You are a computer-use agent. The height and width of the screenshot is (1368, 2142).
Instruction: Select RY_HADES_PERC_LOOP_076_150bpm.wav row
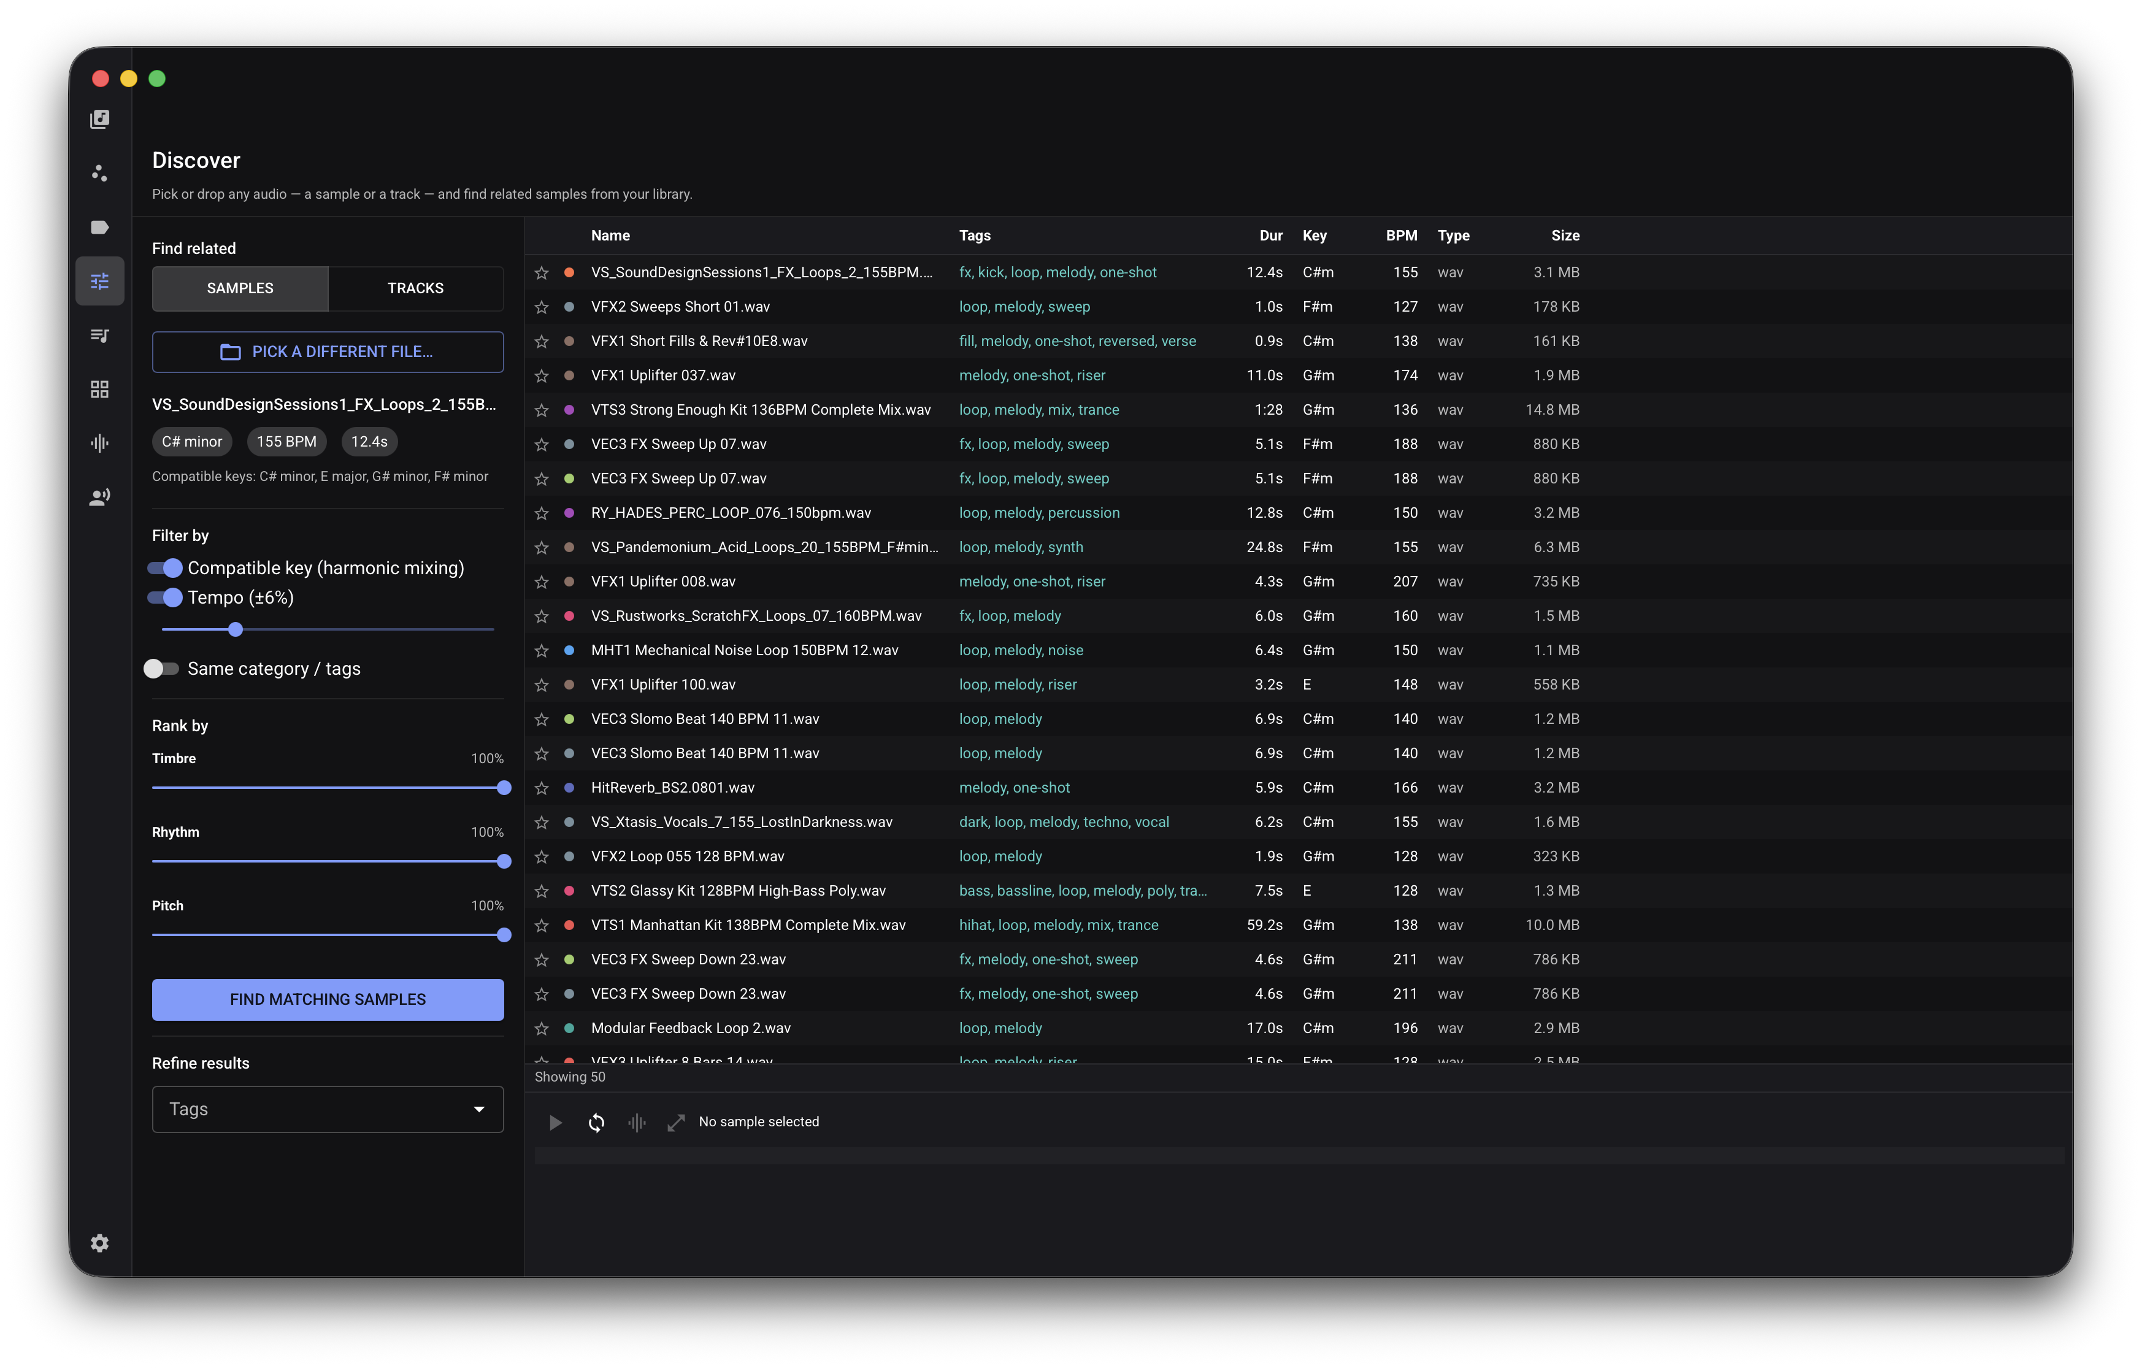pyautogui.click(x=1298, y=513)
